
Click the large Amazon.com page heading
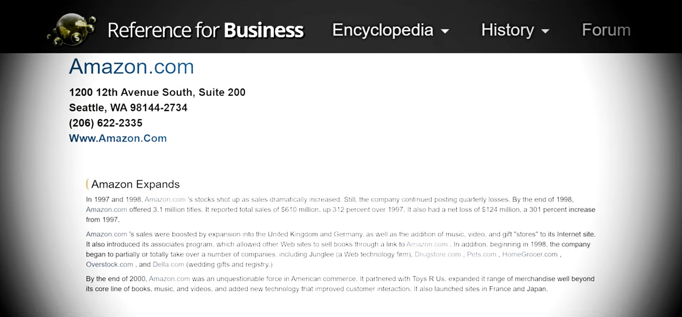[x=131, y=67]
